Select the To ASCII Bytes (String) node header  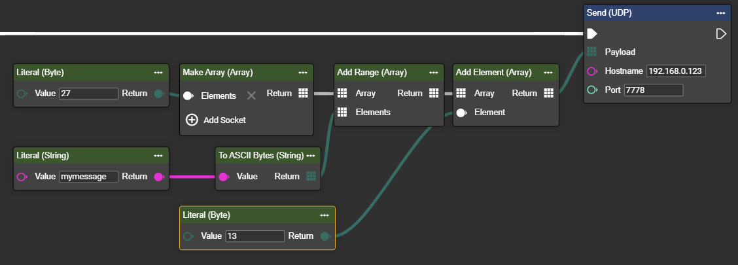tap(261, 156)
